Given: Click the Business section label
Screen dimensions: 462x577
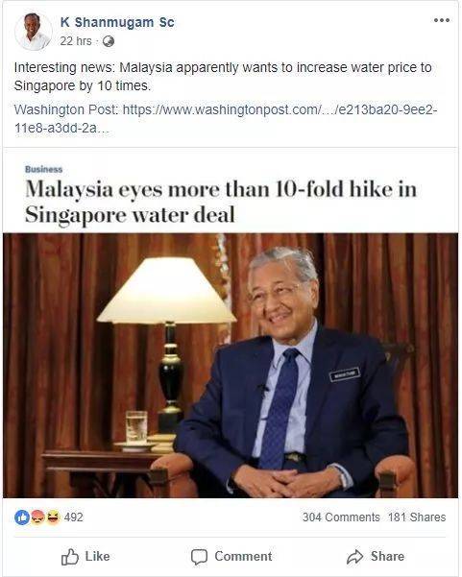Looking at the screenshot, I should coord(44,169).
